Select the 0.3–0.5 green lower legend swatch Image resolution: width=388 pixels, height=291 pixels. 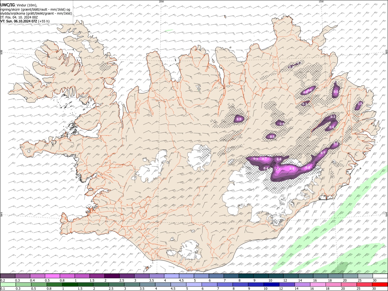click(23, 285)
